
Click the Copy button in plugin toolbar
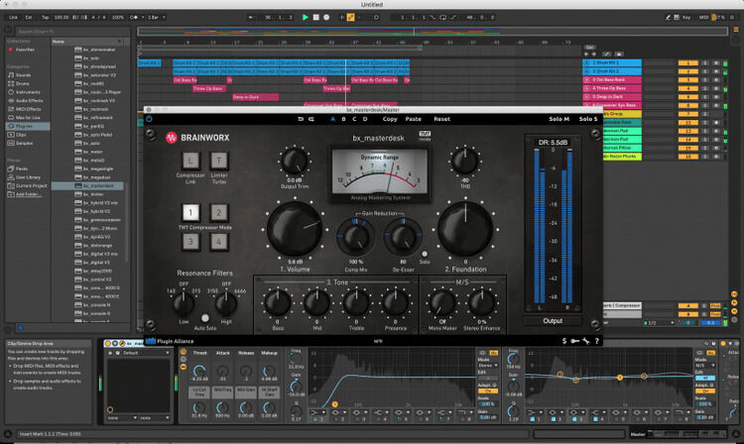(x=390, y=119)
